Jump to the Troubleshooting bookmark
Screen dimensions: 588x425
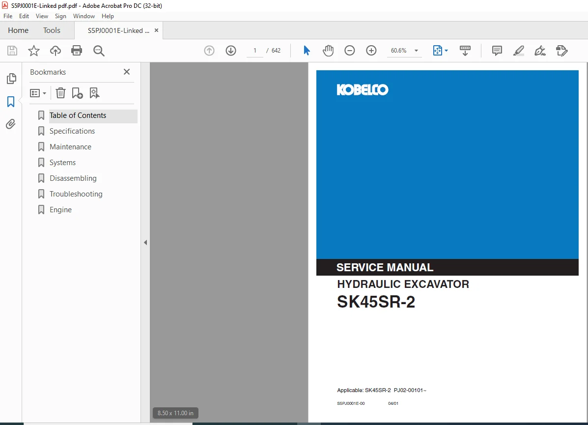click(76, 194)
